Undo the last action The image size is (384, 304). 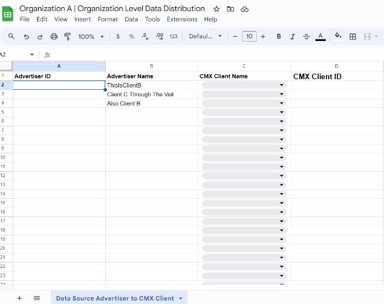pyautogui.click(x=26, y=37)
